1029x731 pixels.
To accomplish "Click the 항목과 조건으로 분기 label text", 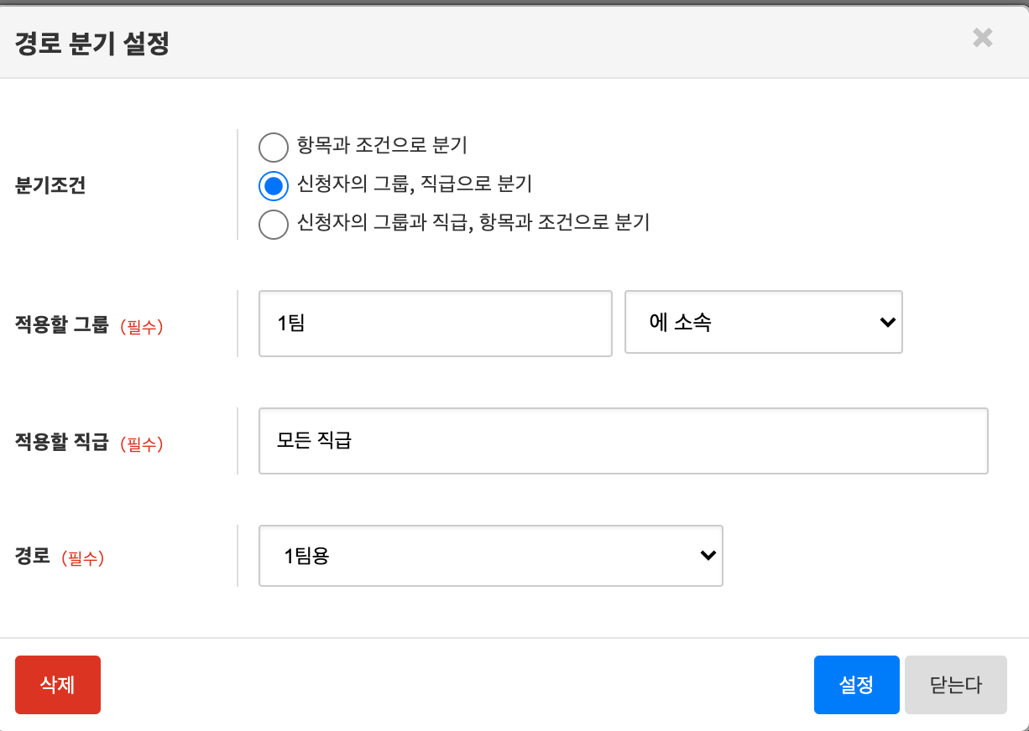I will 382,146.
